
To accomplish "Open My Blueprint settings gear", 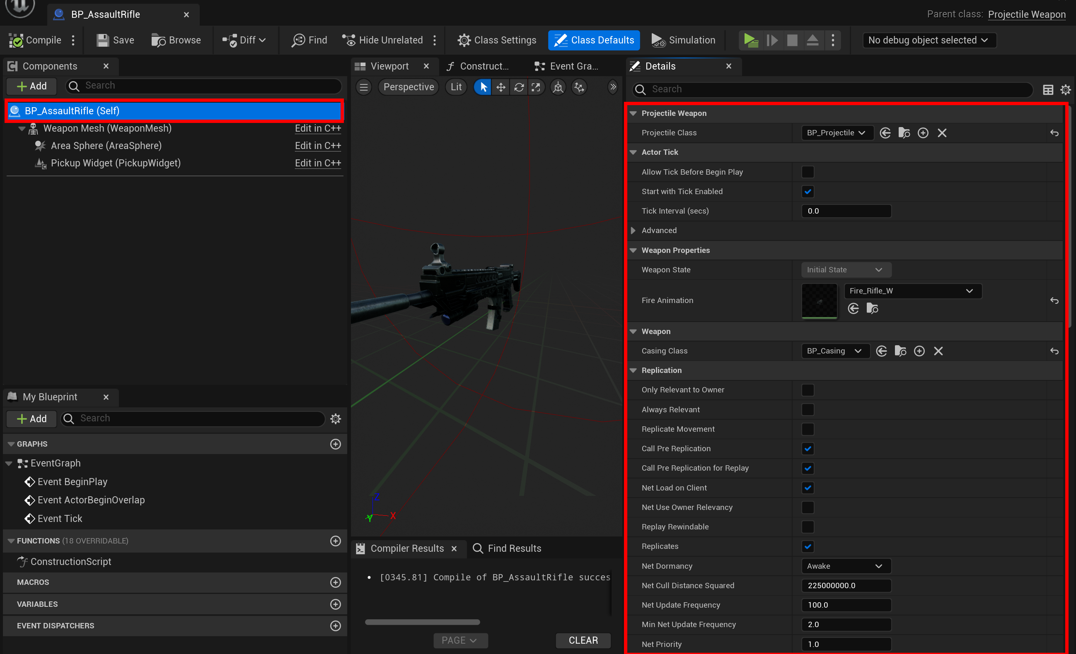I will [x=335, y=419].
